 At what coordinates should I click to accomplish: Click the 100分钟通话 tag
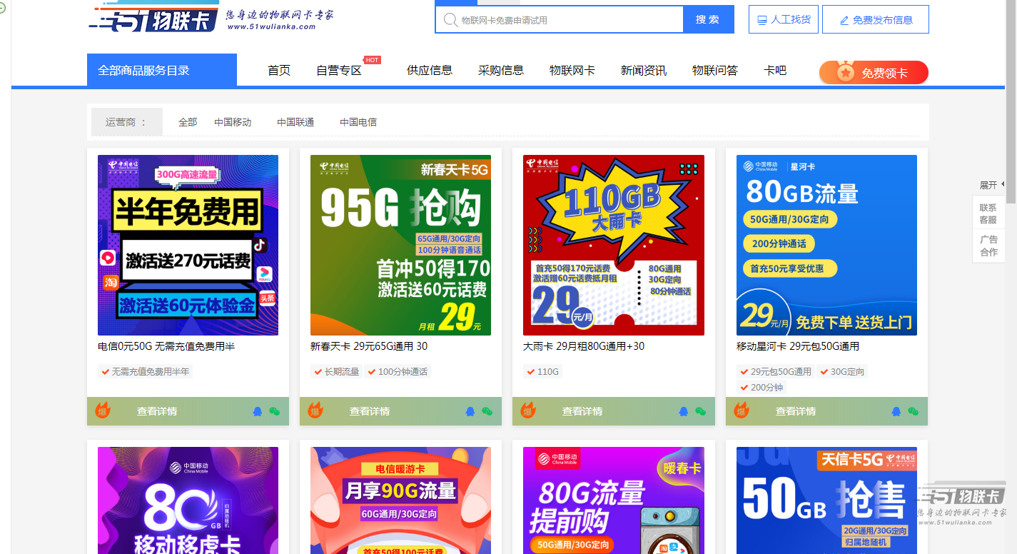click(397, 371)
